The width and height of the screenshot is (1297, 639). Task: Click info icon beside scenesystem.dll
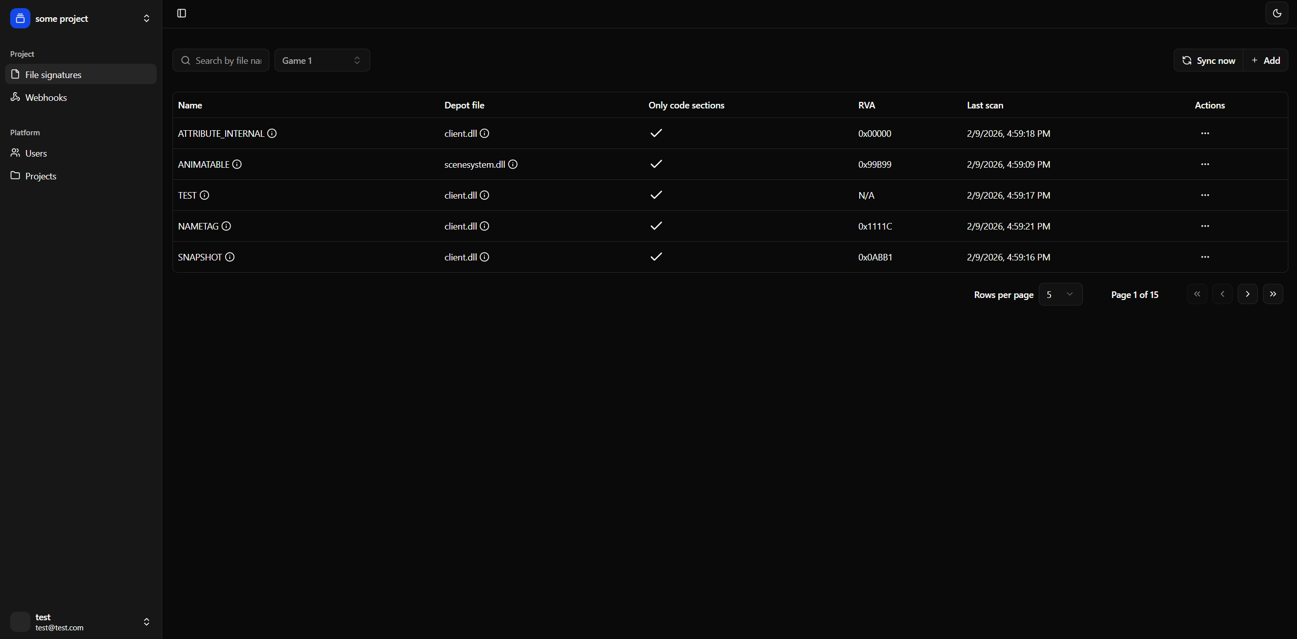click(x=513, y=164)
